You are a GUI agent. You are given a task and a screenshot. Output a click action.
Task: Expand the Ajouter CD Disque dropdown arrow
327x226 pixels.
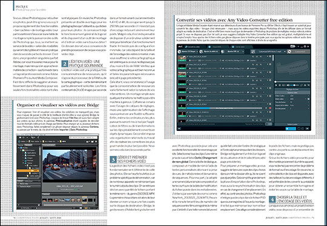click(x=197, y=52)
